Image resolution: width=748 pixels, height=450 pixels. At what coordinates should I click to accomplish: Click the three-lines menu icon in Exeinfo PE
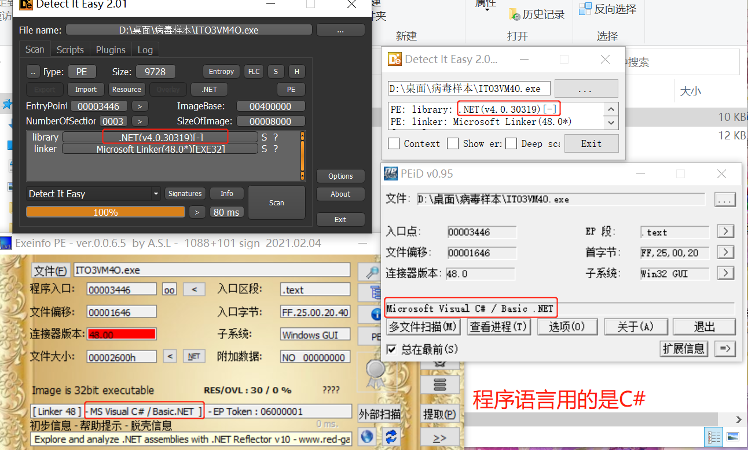tap(440, 384)
